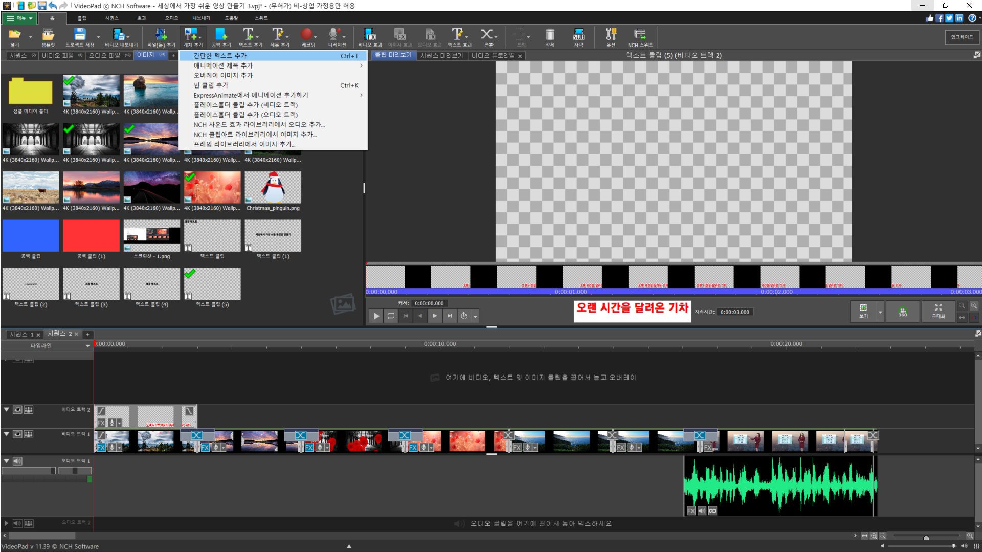Adjust Audio Track 1 pan slider
This screenshot has height=552, width=982.
75,471
